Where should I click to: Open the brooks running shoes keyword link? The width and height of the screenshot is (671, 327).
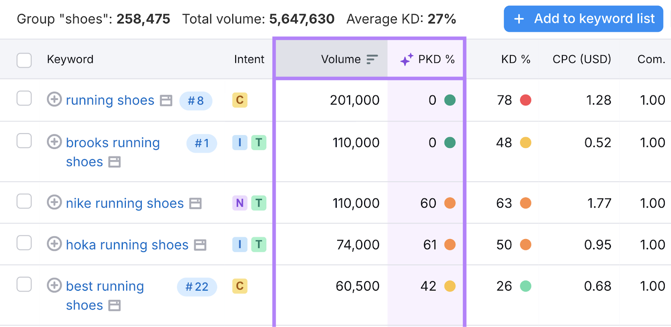click(x=113, y=152)
